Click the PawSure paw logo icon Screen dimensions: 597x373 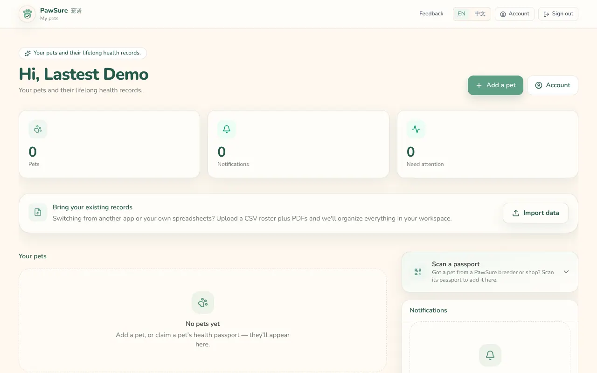[x=28, y=14]
